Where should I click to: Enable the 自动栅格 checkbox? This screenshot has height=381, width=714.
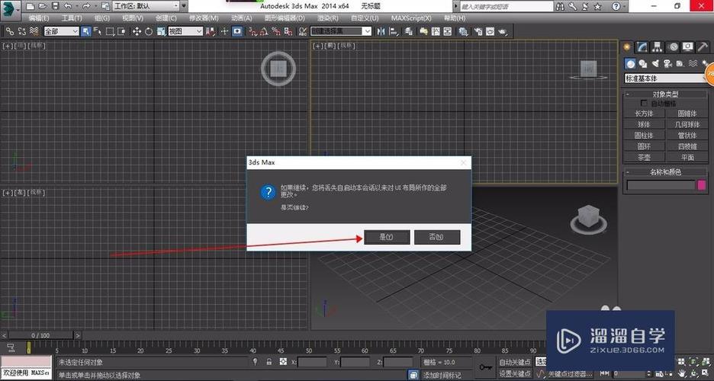[643, 104]
